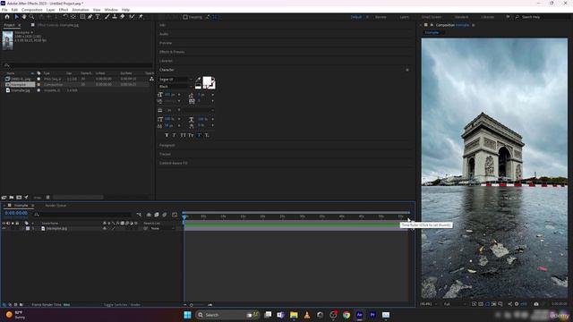This screenshot has height=322, width=573.
Task: Select the Learn workspace
Action: point(404,17)
